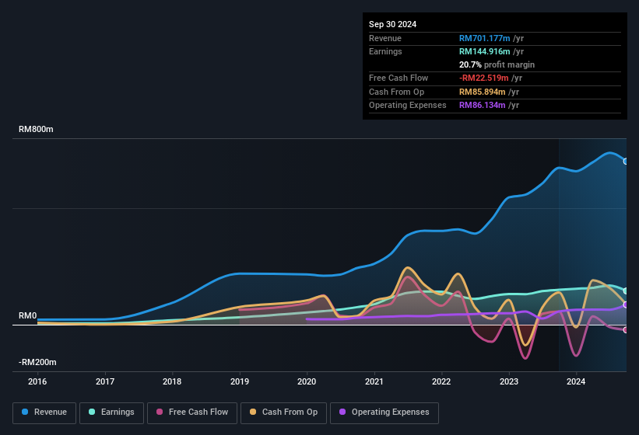Select the Revenue endpoint marker on chart

[x=626, y=162]
